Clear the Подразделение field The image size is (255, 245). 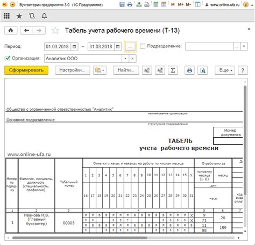point(244,46)
